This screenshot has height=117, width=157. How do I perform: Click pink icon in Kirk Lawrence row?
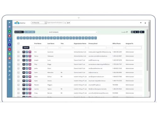30,52
